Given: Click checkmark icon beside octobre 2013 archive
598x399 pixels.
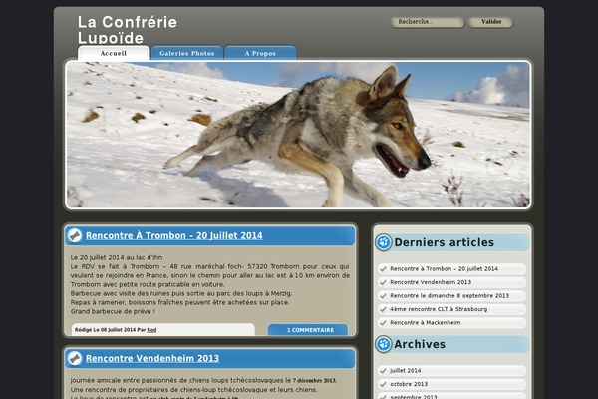Looking at the screenshot, I should click(383, 384).
